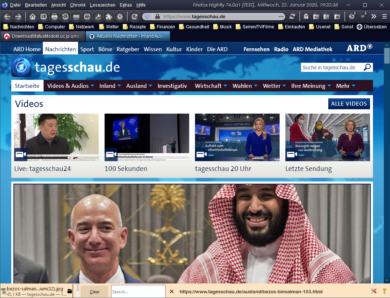Click the globe extension icon with badge 1

(352, 16)
